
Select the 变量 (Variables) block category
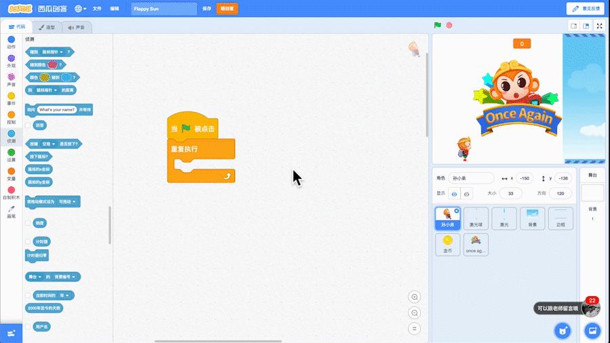[x=12, y=174]
